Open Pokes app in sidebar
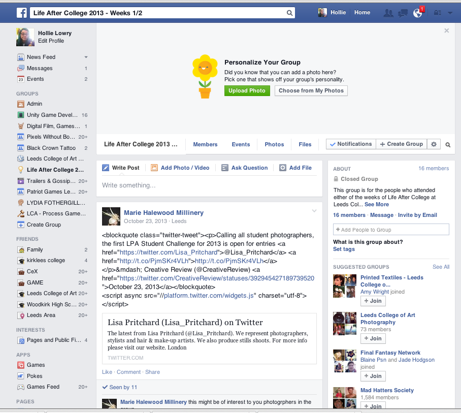The height and width of the screenshot is (413, 461). (35, 376)
